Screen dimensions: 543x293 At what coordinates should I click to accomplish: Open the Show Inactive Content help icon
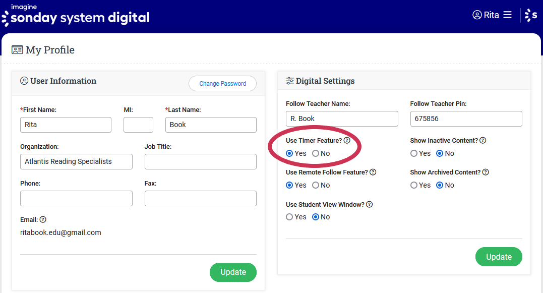[x=482, y=140]
